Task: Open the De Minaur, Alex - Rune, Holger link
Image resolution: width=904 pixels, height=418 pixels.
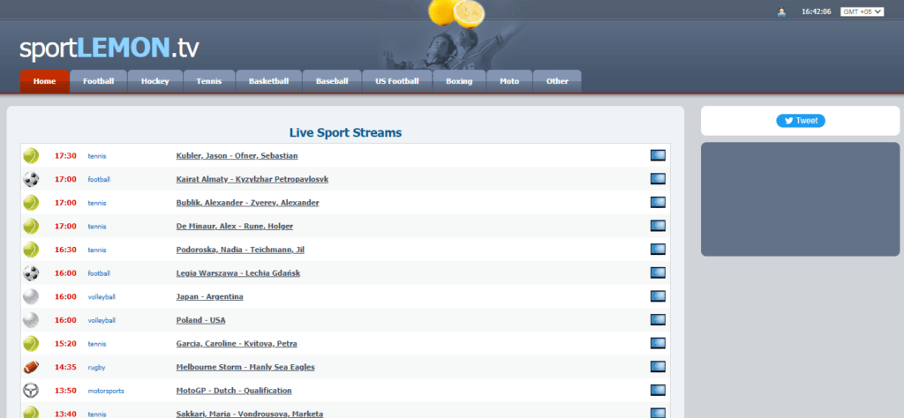Action: point(235,227)
